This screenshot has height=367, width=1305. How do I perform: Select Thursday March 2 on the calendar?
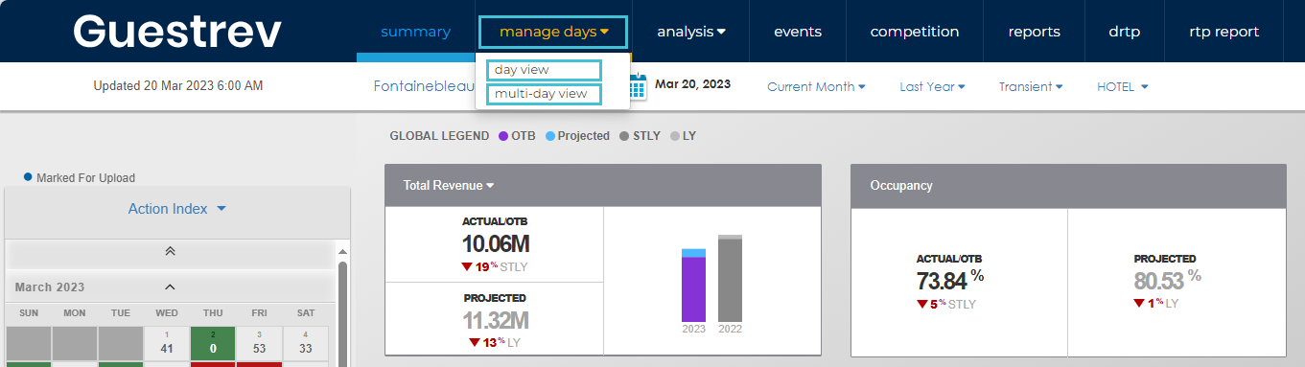[x=215, y=343]
